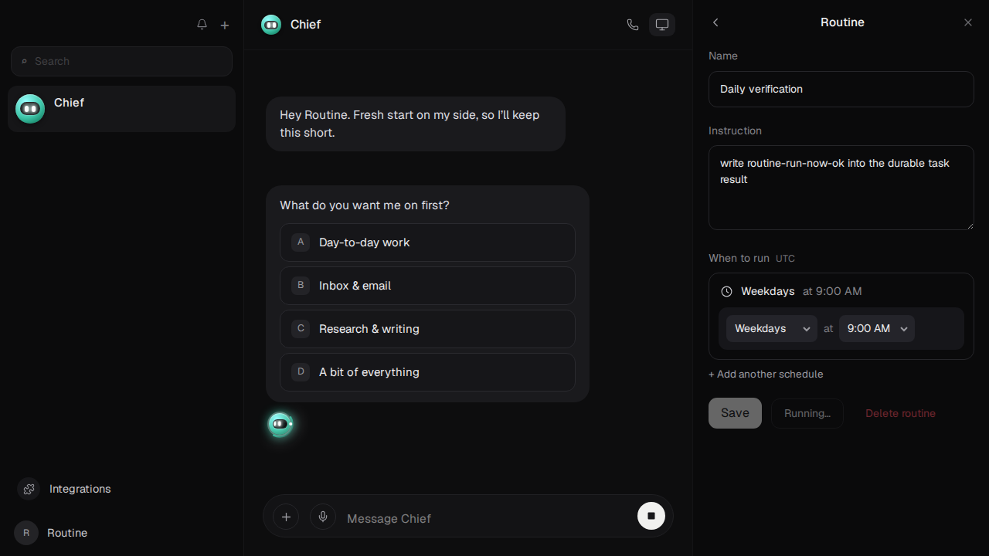Start a voice call with Chief
989x556 pixels.
[633, 25]
